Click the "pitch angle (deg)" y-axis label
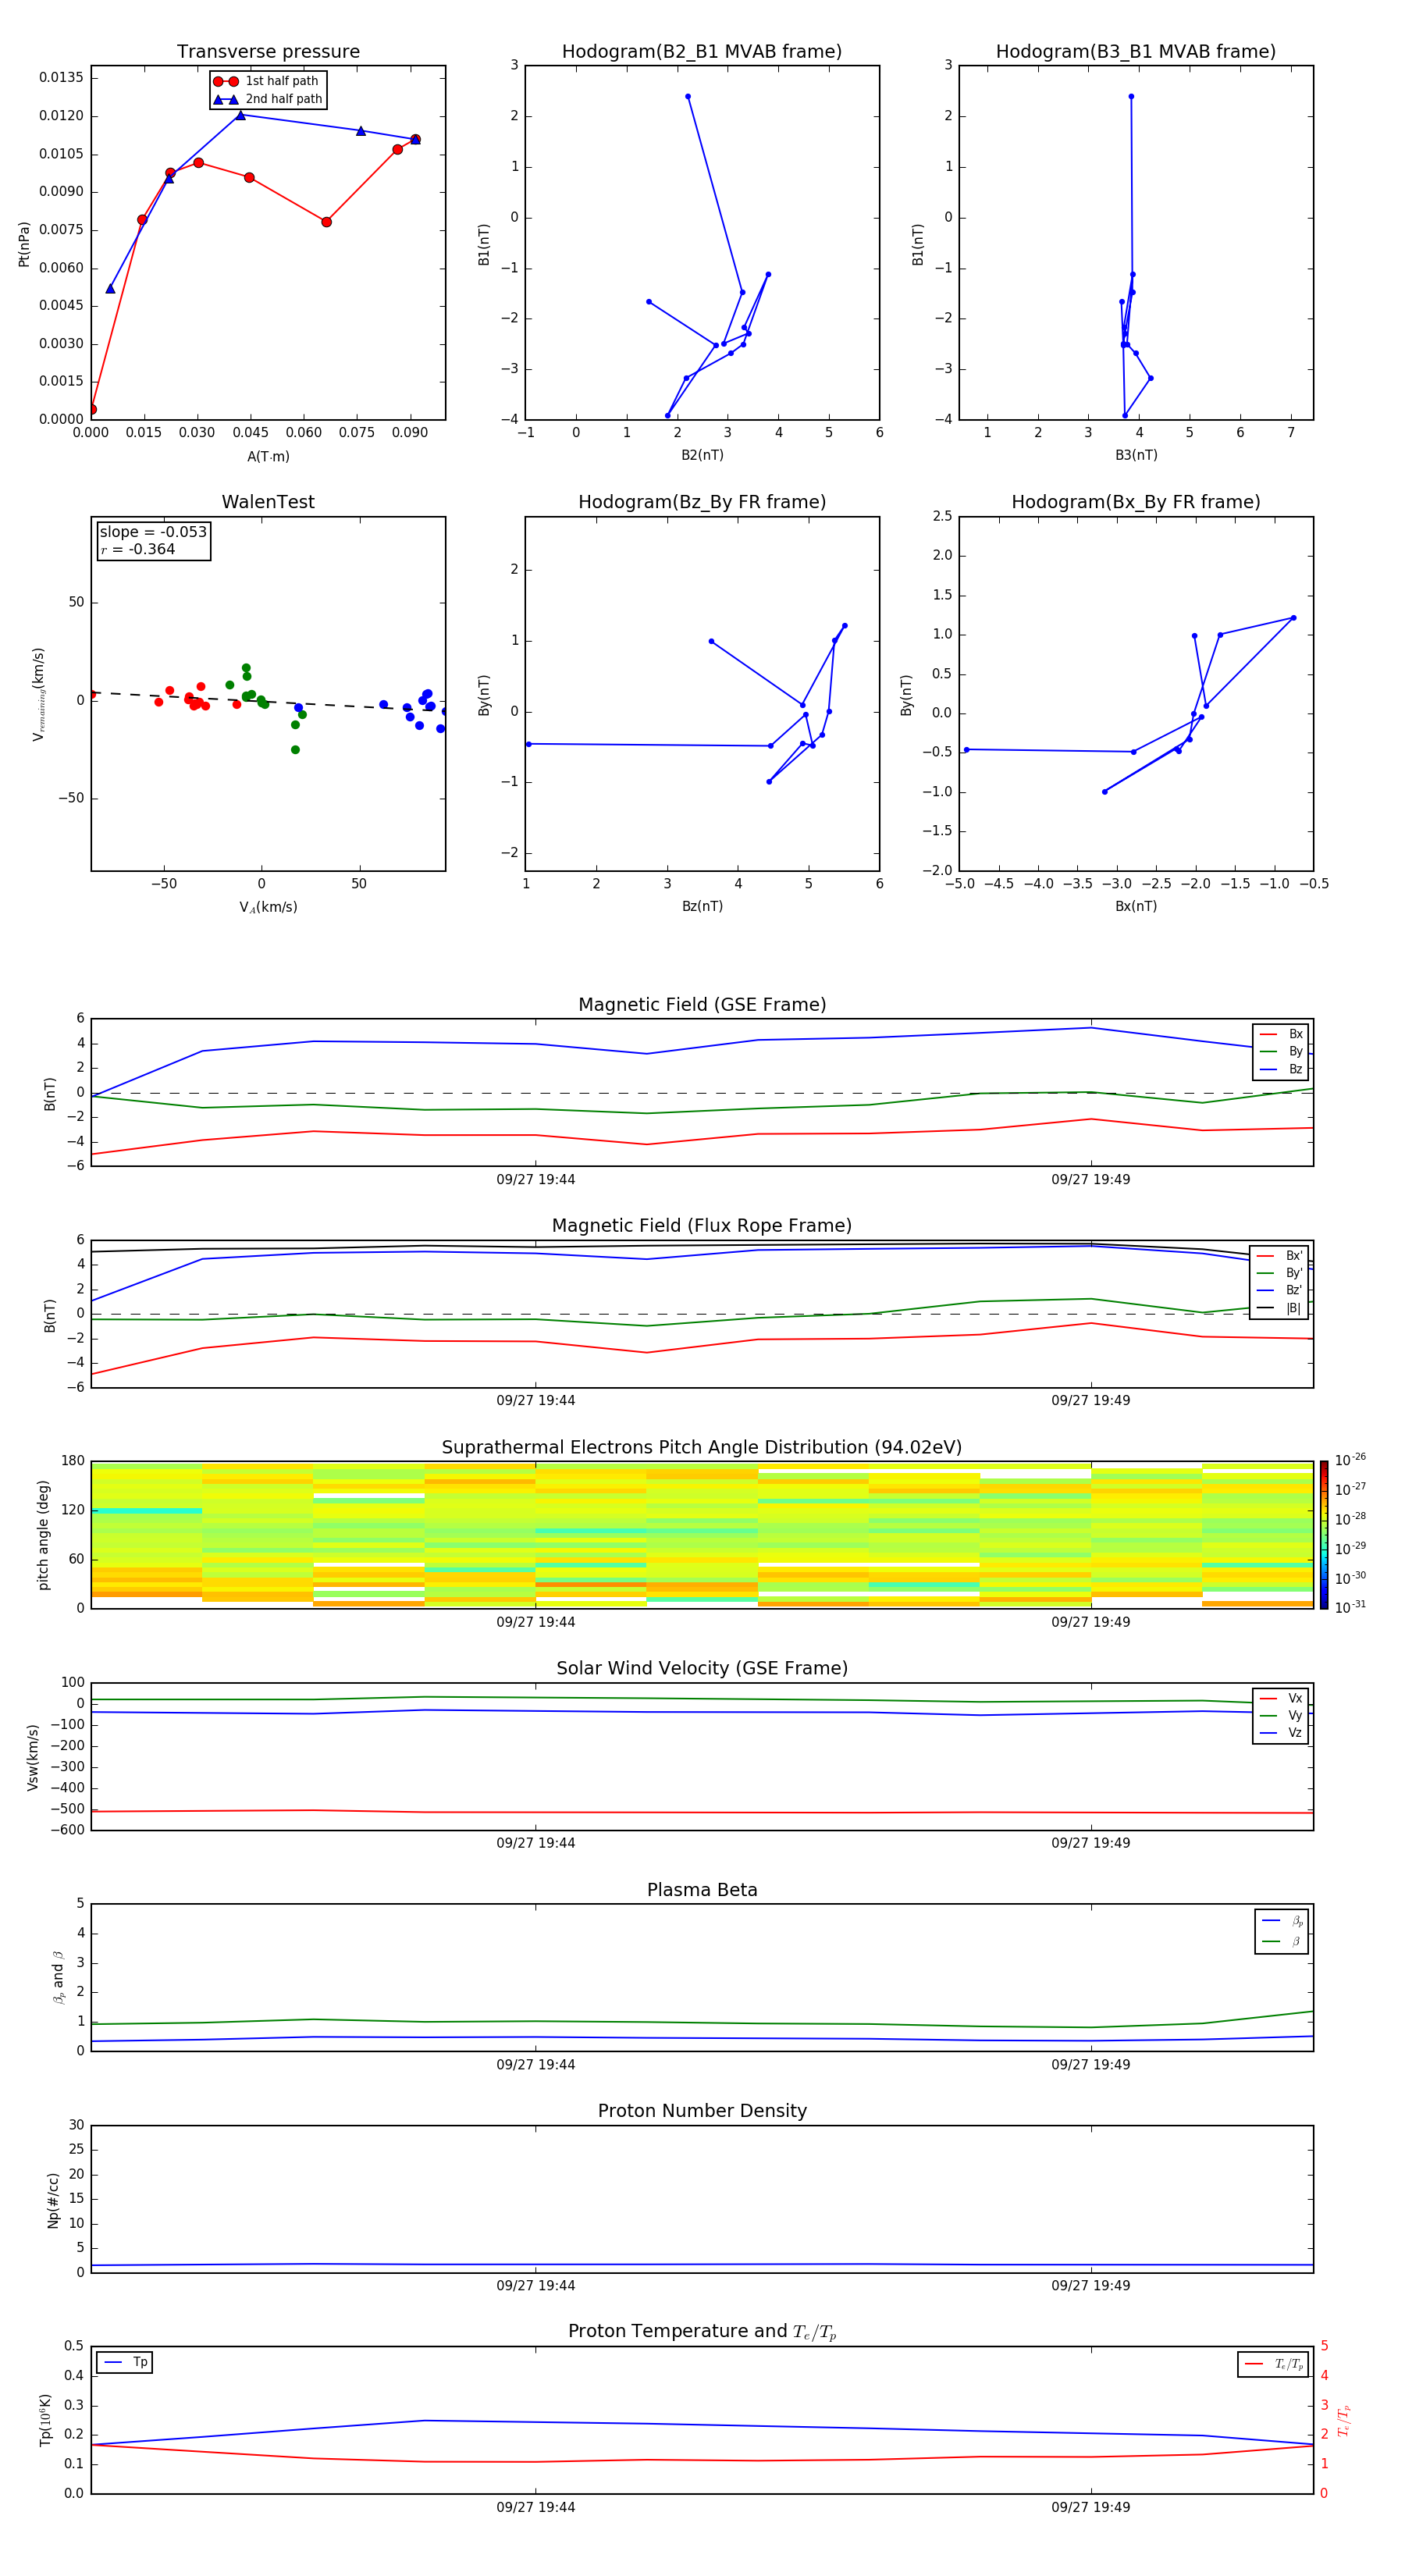 point(43,1535)
